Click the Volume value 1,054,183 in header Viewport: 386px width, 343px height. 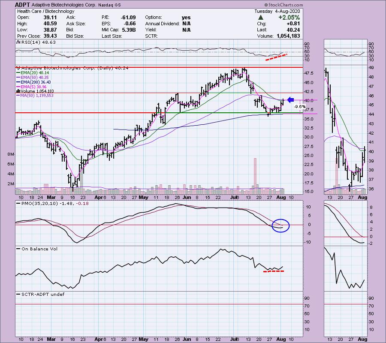288,36
